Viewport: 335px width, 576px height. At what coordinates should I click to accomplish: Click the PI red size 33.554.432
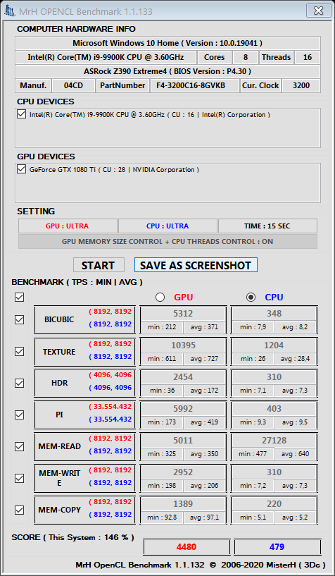click(x=110, y=407)
